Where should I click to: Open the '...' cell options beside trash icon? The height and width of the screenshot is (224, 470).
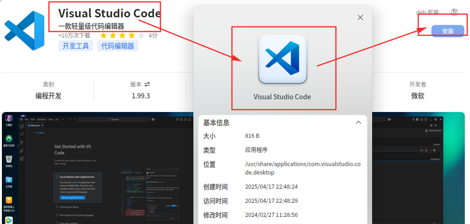tap(430, 150)
